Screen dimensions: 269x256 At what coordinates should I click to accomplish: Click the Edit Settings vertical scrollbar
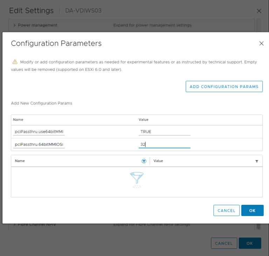click(258, 124)
